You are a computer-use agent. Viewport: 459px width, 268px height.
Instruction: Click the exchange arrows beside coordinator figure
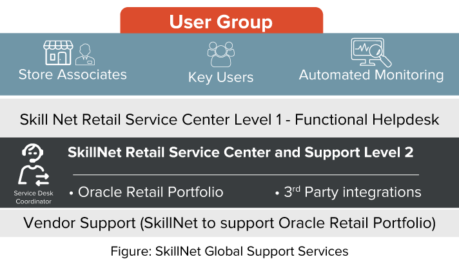click(x=42, y=179)
